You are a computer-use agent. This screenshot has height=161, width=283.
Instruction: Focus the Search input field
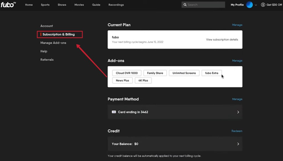203,5
